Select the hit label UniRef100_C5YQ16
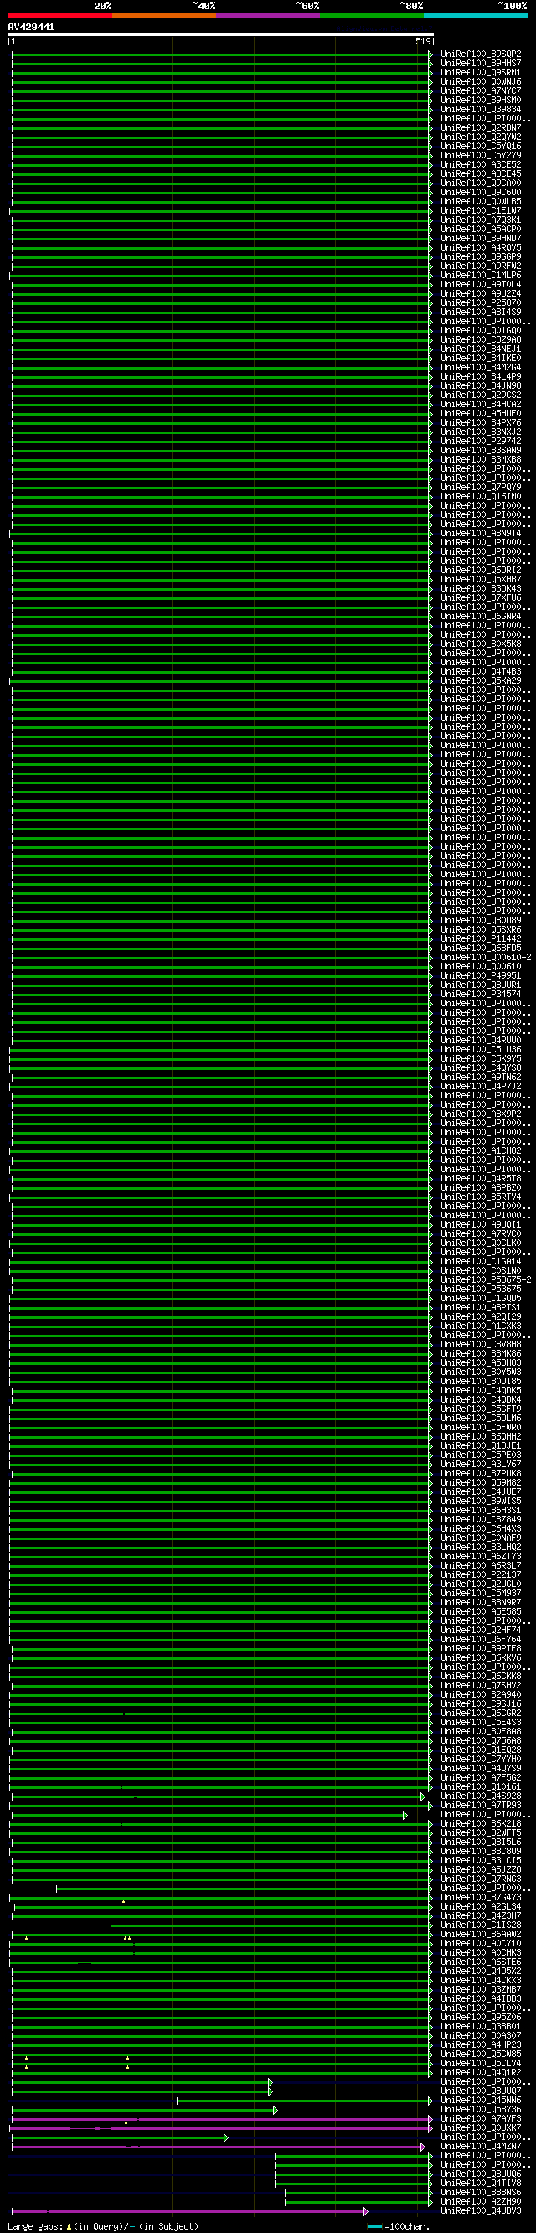536x2233 pixels. coord(481,147)
